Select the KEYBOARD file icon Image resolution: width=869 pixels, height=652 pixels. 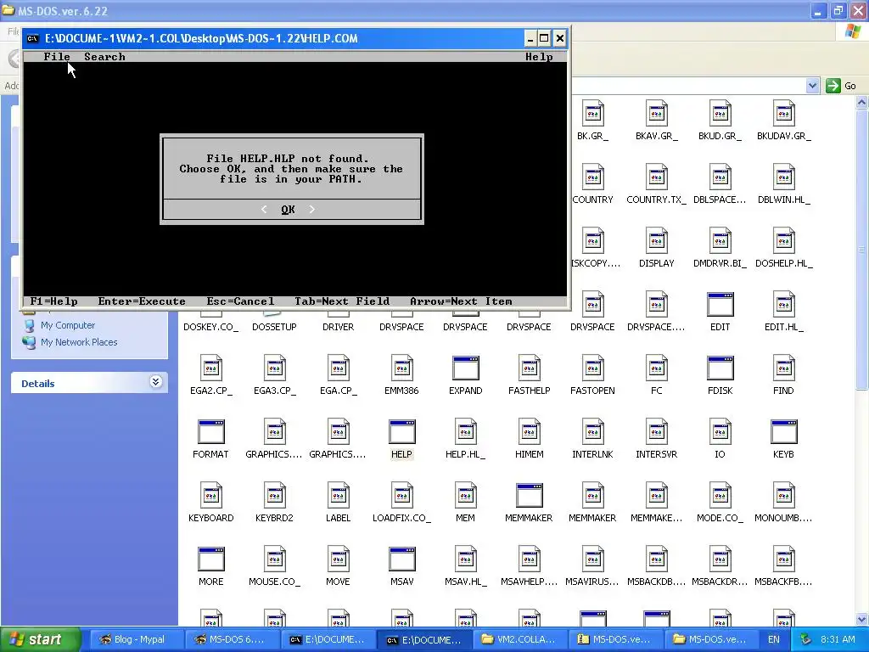211,496
